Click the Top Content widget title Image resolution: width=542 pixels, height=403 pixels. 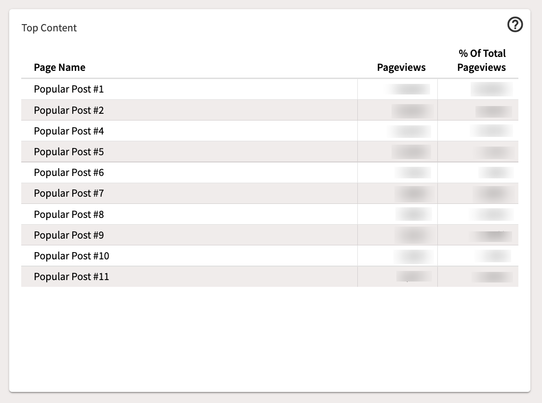(49, 27)
